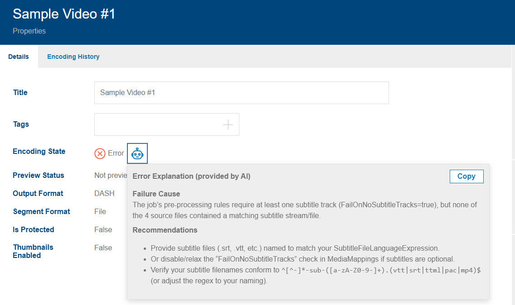Add a tag using the plus icon
The height and width of the screenshot is (305, 515).
point(228,124)
